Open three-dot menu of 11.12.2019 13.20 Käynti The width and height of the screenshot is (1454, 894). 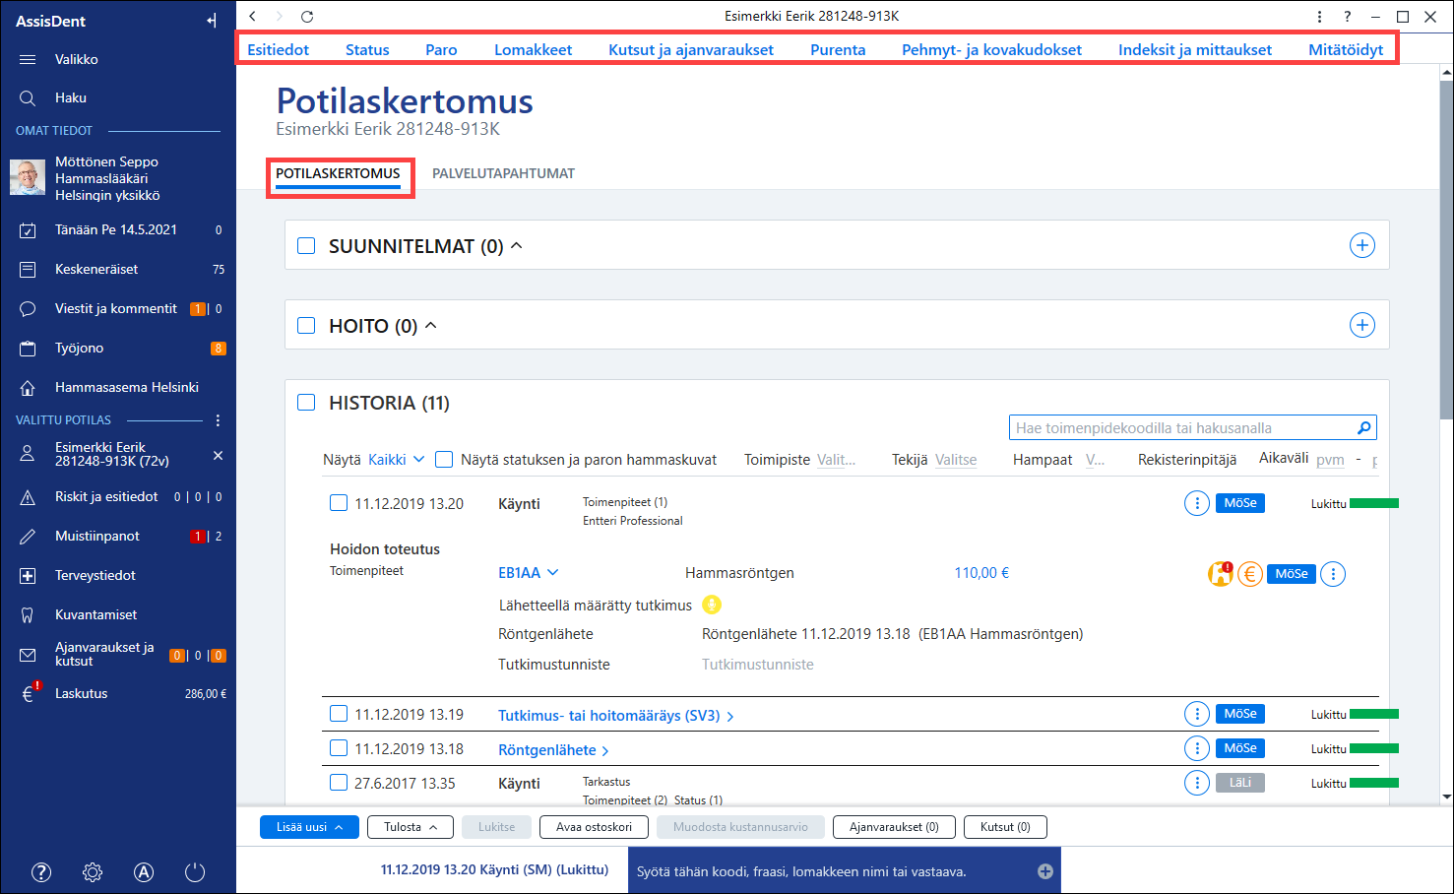[1196, 503]
